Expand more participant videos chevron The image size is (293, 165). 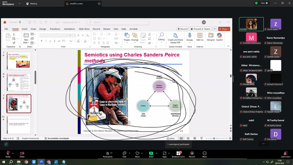pos(264,143)
